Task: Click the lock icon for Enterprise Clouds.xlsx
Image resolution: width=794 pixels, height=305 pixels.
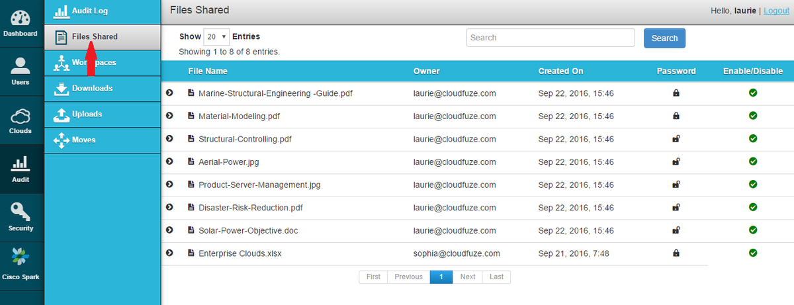Action: coord(676,253)
